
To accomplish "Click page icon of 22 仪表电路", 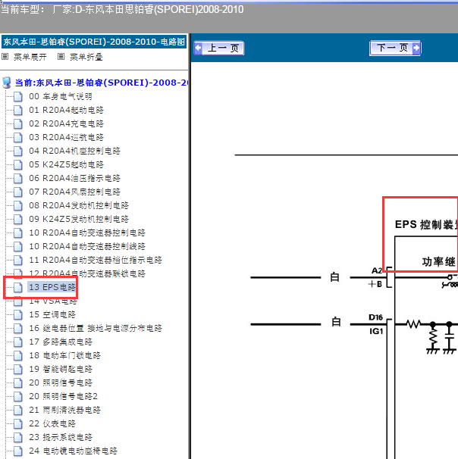I will pos(18,423).
